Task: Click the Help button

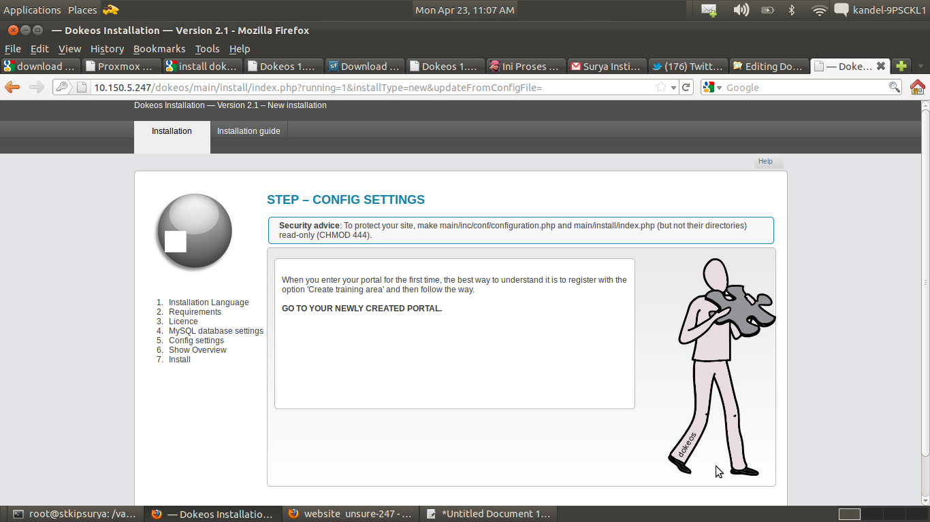Action: pos(766,162)
